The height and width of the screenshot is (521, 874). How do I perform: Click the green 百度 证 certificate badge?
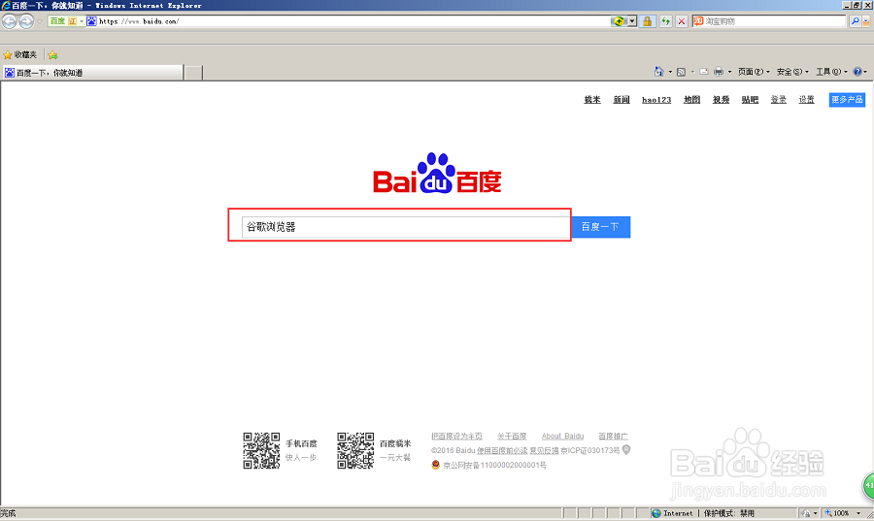coord(67,21)
